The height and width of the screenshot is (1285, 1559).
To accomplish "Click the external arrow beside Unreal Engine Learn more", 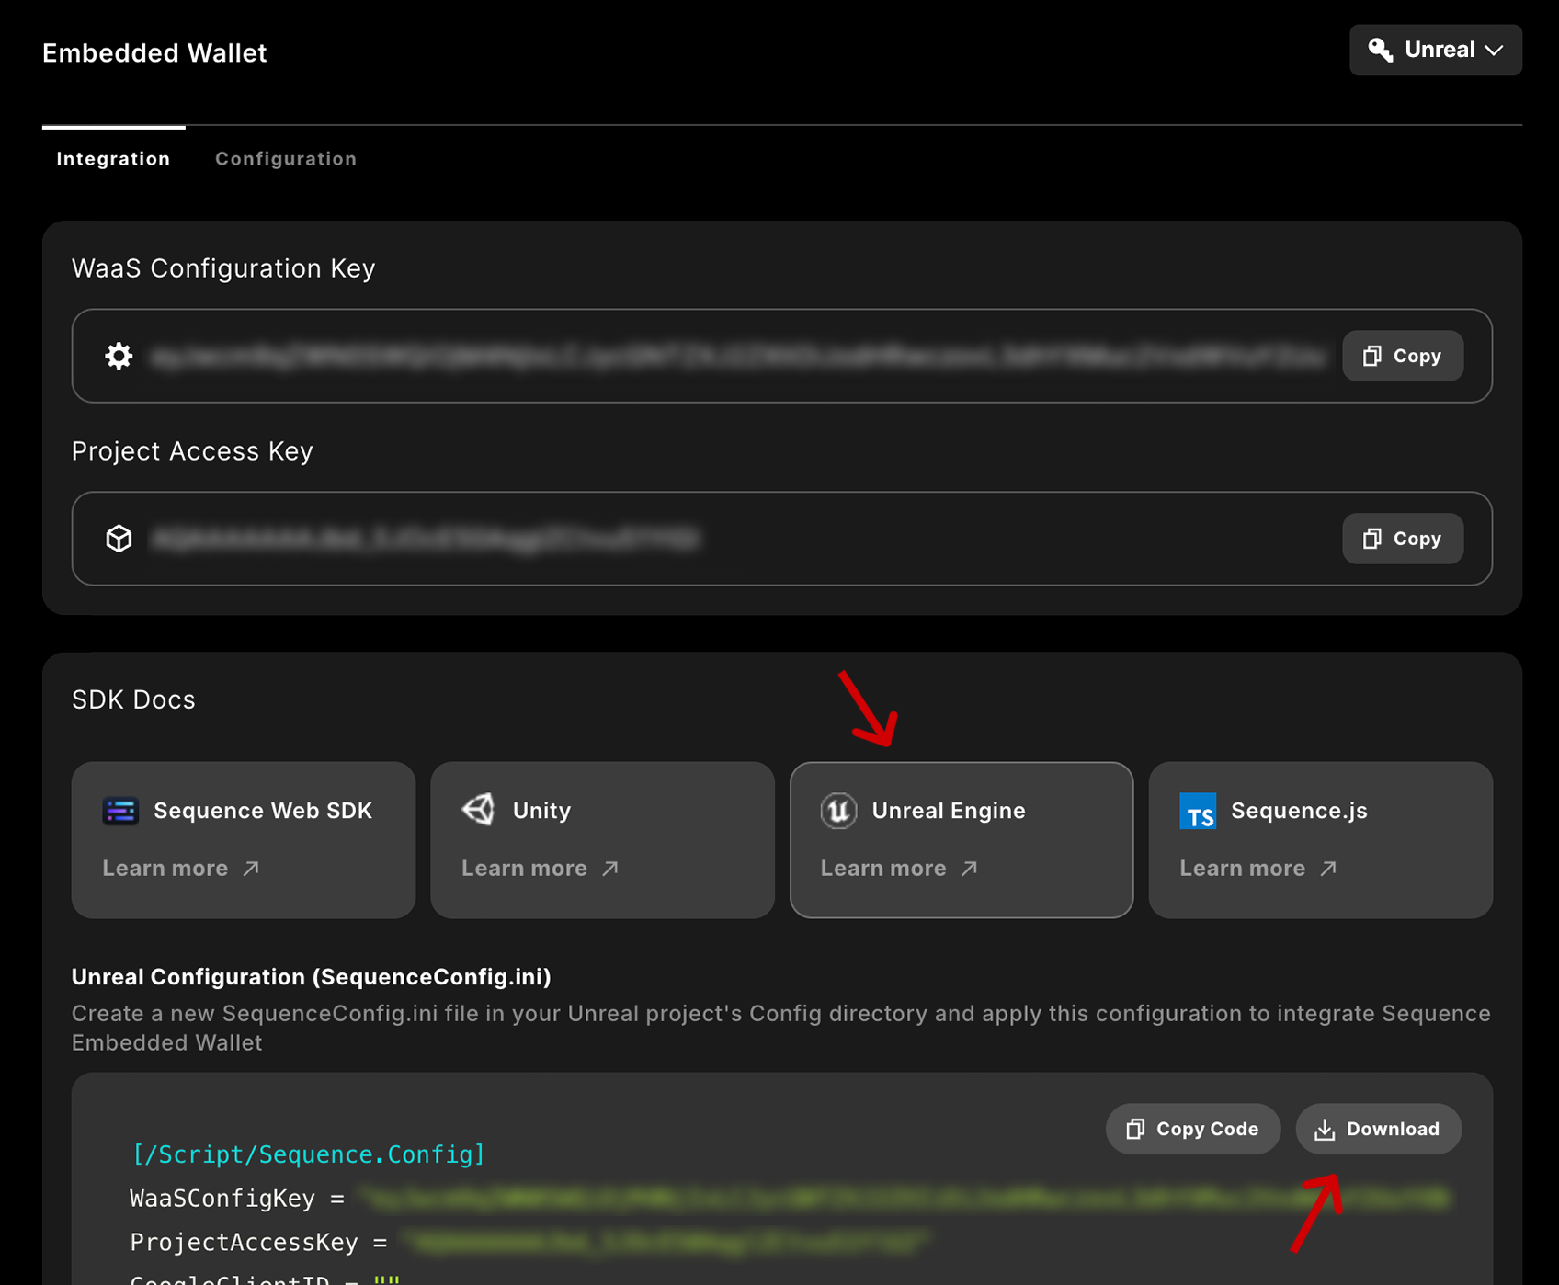I will pos(969,869).
